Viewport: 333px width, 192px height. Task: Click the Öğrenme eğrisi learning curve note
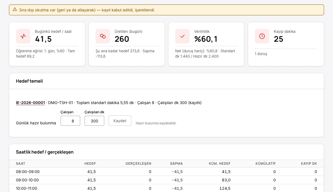tap(46, 54)
